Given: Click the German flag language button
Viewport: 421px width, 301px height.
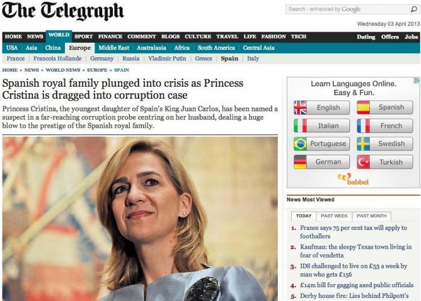Looking at the screenshot, I should pyautogui.click(x=322, y=162).
